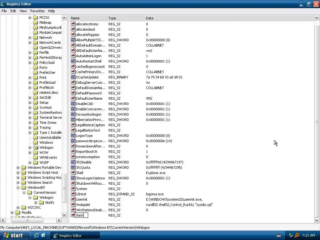Click the VmApplet string value icon

73,204
